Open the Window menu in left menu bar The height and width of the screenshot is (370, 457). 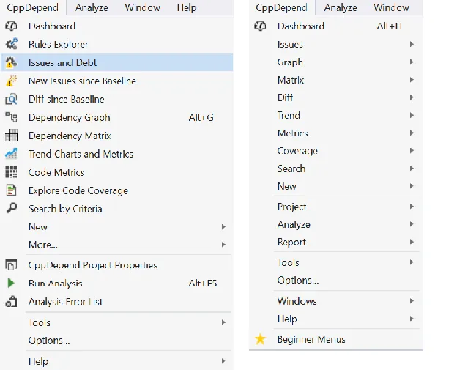pos(142,7)
